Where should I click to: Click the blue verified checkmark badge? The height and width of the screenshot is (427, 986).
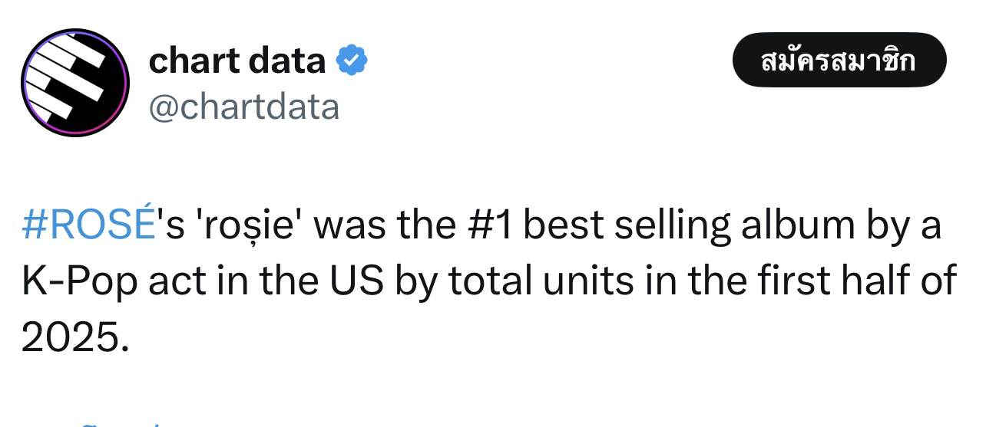(x=352, y=60)
